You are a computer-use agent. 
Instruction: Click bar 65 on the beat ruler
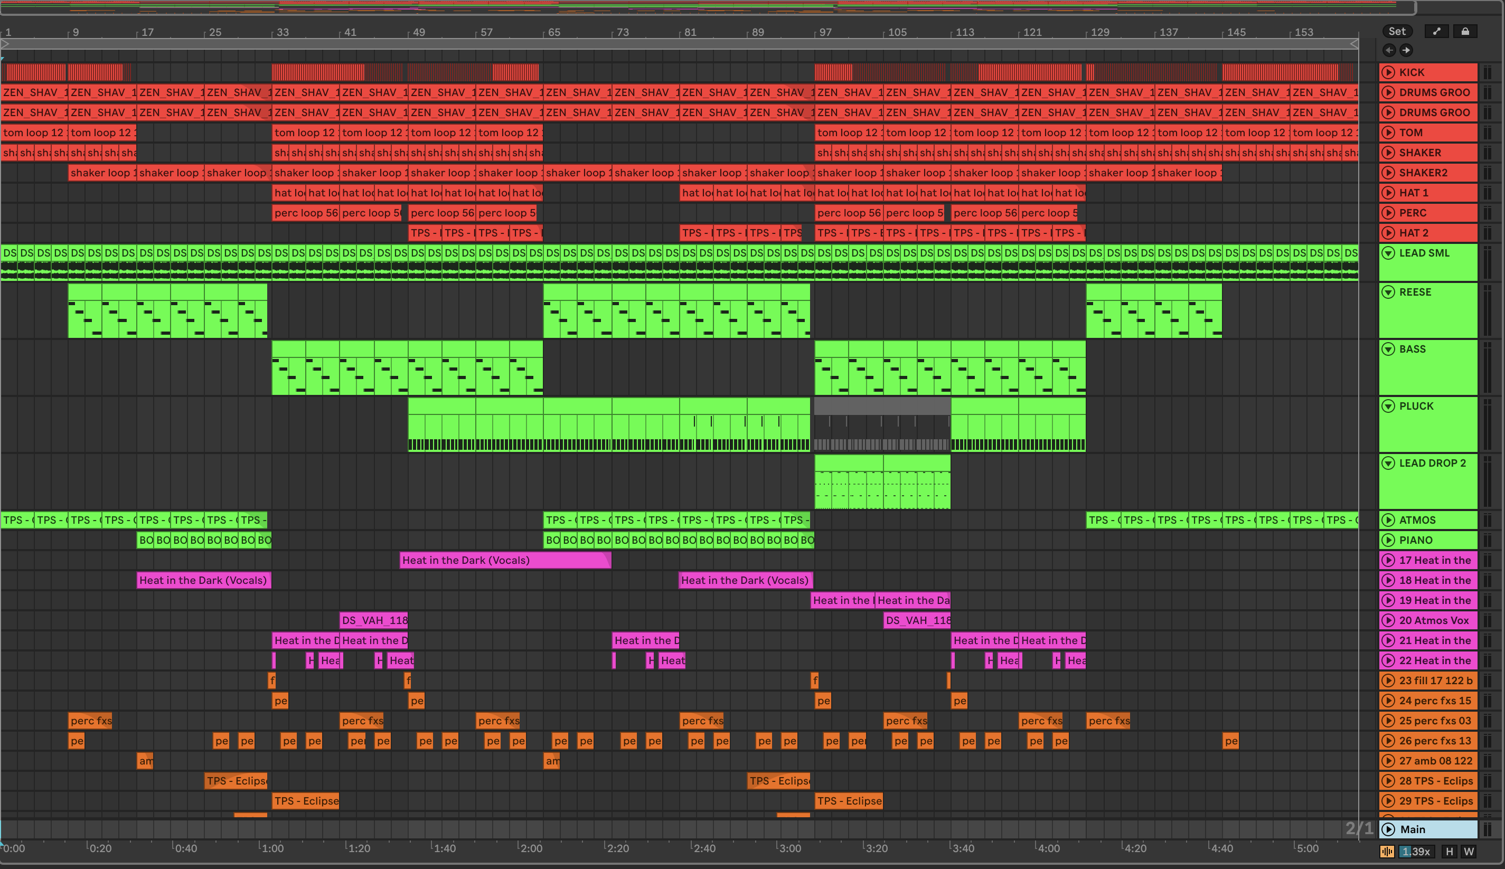click(x=554, y=32)
